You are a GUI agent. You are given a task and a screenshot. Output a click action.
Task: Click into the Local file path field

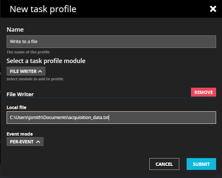pos(162,118)
